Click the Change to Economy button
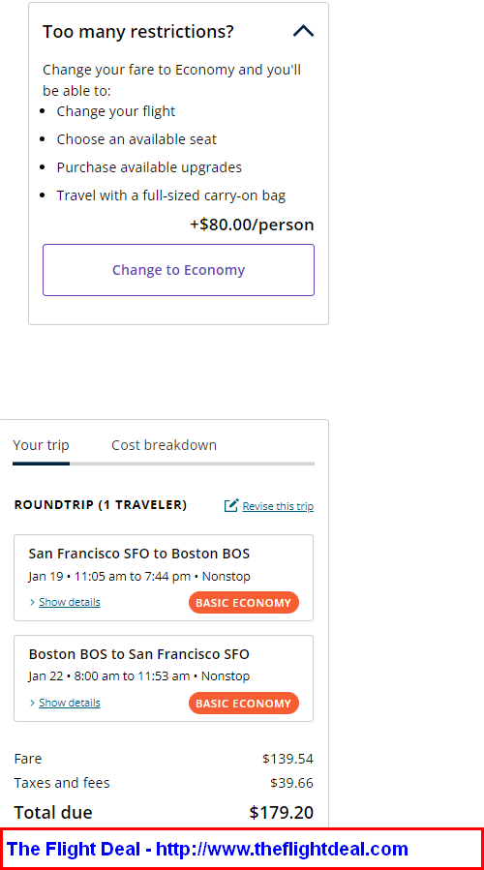This screenshot has width=484, height=870. (178, 270)
